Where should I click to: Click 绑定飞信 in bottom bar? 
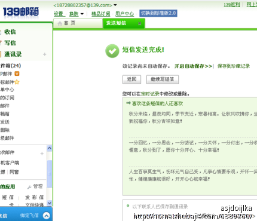click(29, 216)
